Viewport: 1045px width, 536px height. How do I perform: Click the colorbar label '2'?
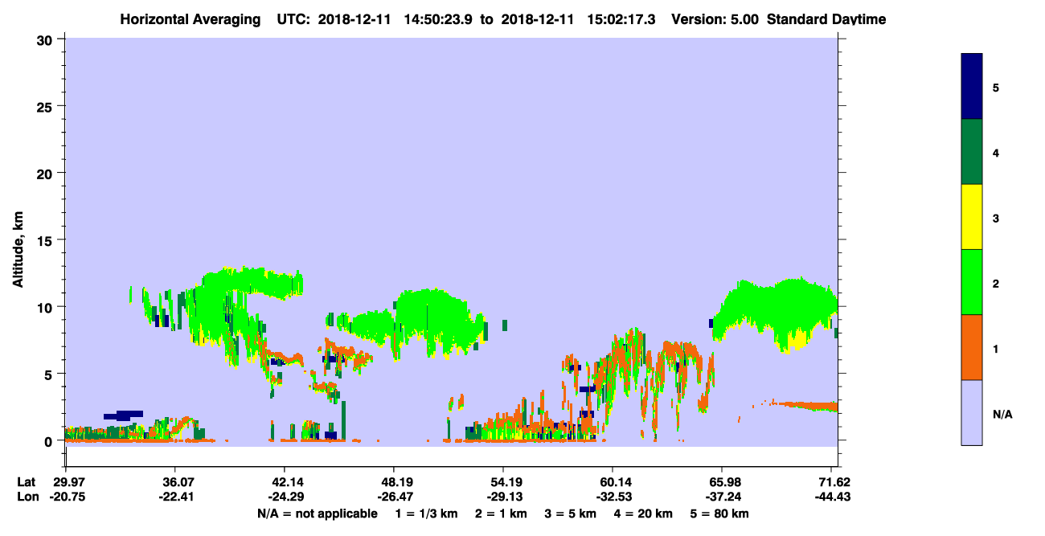point(996,283)
